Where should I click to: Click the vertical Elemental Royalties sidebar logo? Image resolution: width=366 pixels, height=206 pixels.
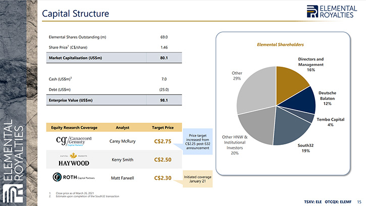tap(13, 161)
